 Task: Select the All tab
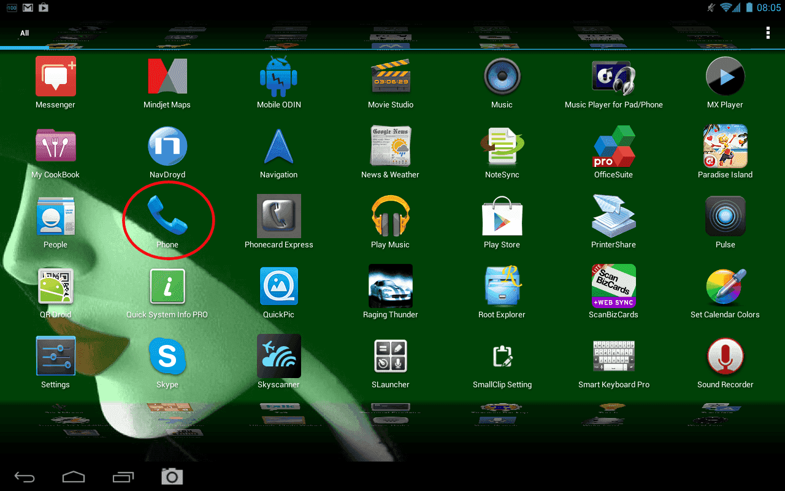pos(25,33)
